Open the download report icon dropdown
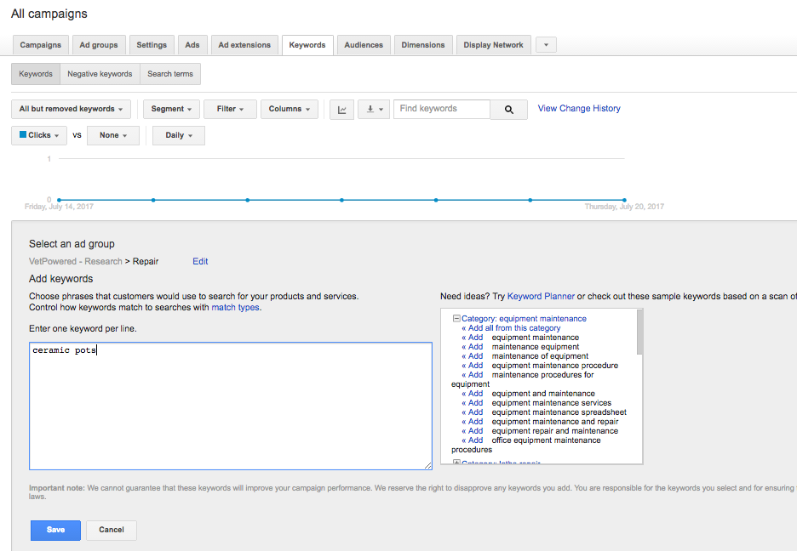 (373, 110)
